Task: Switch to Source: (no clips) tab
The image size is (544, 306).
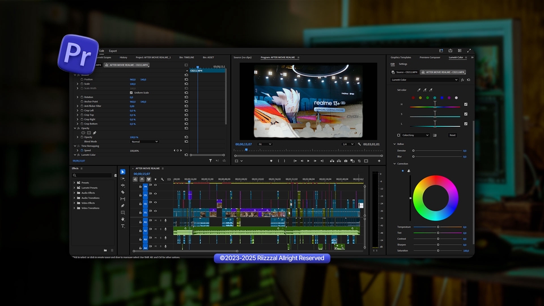Action: [x=243, y=58]
